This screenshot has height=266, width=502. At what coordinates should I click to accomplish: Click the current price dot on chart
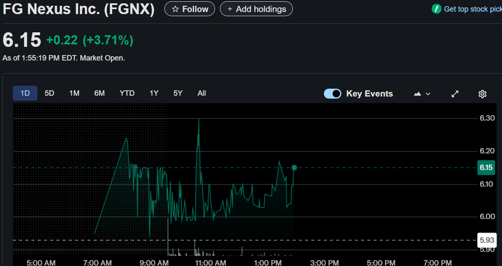click(x=294, y=168)
